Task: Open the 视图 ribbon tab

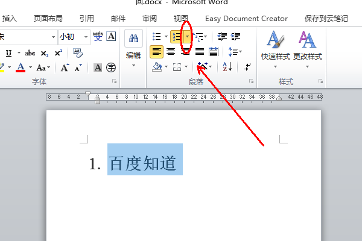Action: tap(181, 18)
